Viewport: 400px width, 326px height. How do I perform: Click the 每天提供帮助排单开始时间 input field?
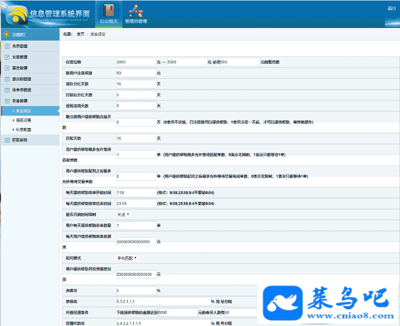point(136,193)
